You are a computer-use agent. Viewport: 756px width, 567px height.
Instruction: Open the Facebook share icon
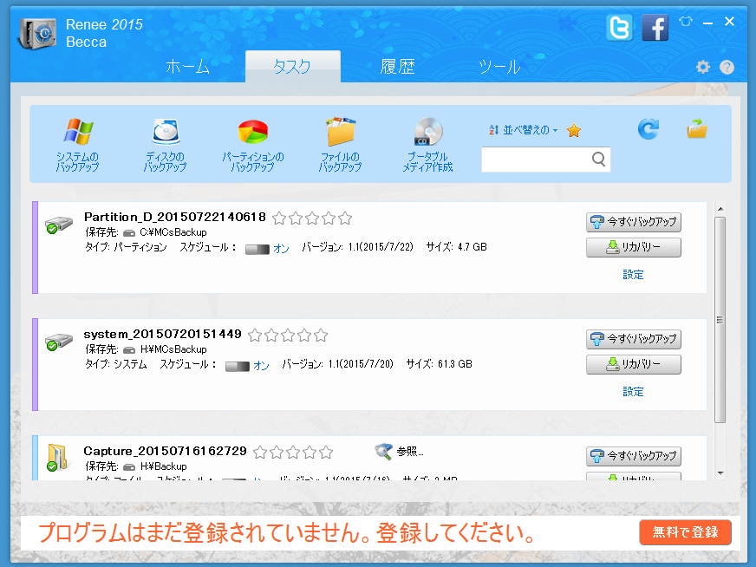coord(655,27)
